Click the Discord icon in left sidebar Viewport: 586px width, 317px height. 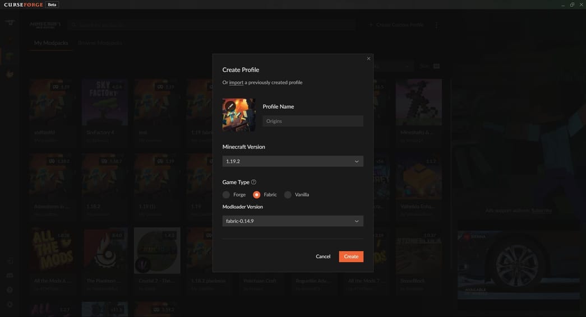tap(10, 276)
